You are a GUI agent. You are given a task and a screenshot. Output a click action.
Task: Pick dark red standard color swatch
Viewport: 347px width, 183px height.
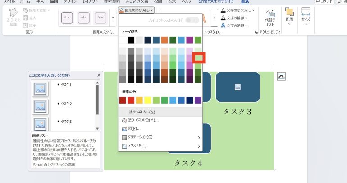tap(123, 100)
